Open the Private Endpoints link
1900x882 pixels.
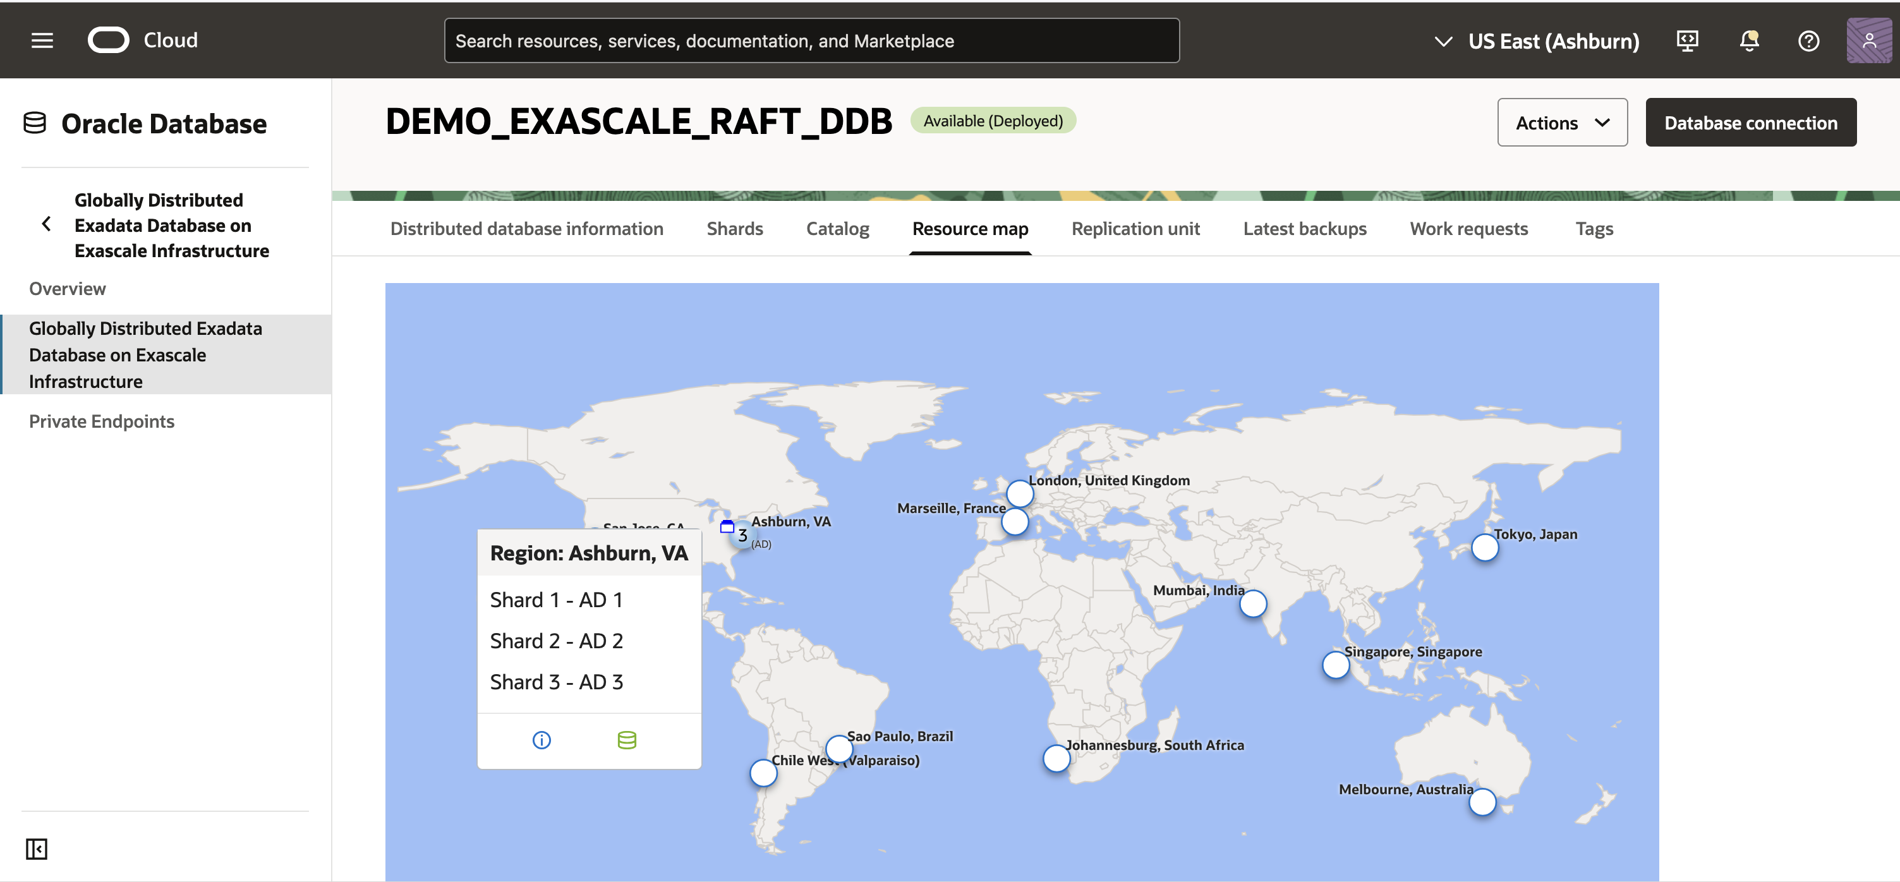pyautogui.click(x=101, y=421)
